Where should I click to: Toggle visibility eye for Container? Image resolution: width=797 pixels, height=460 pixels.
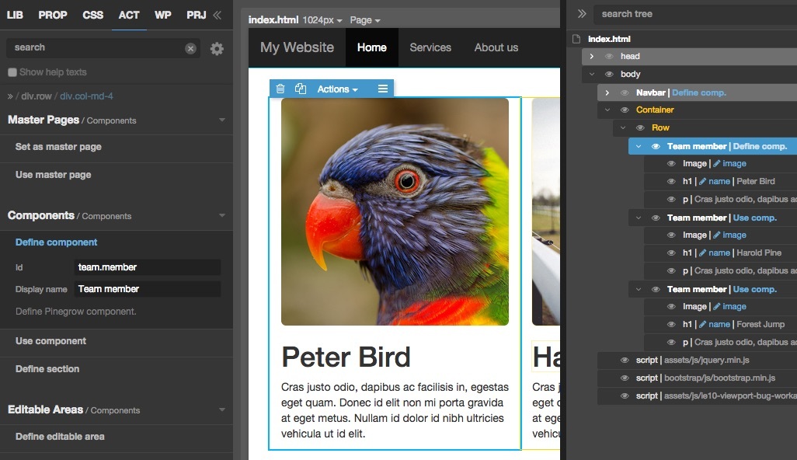pyautogui.click(x=625, y=110)
